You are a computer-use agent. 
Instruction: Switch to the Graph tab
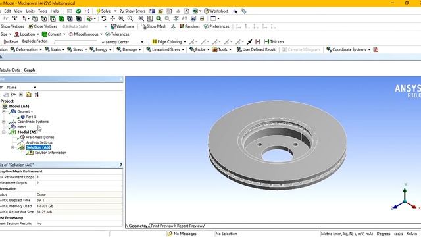29,70
